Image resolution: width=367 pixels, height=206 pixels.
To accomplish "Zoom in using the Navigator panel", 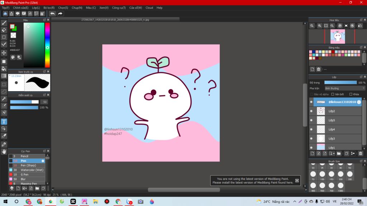I will [319, 26].
